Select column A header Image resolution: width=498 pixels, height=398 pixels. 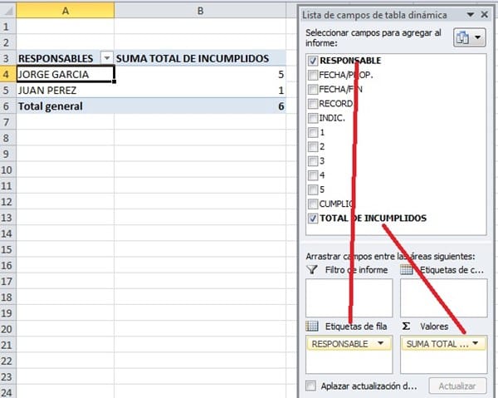click(65, 11)
